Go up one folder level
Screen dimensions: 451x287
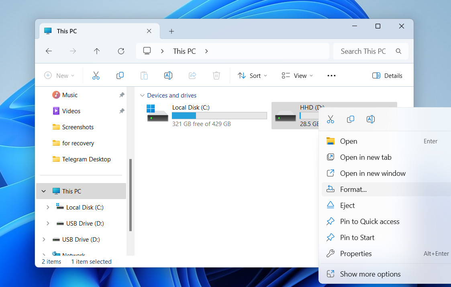97,51
